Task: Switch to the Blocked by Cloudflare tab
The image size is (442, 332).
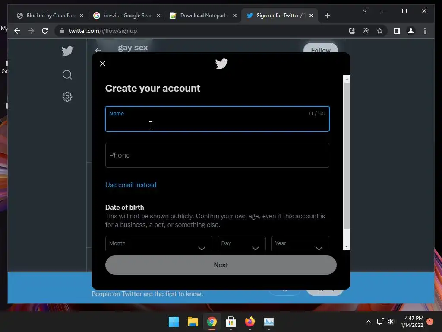Action: pos(51,16)
